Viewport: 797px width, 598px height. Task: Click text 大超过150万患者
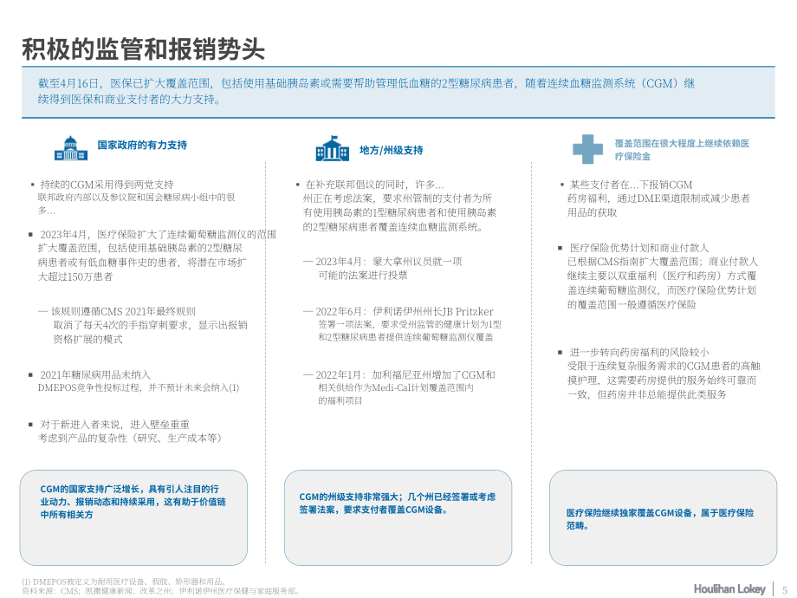point(75,276)
